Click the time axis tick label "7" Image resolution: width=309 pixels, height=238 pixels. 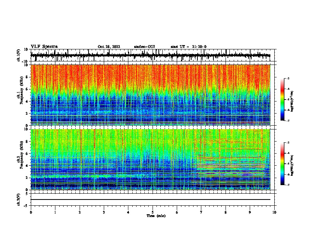[x=201, y=212]
